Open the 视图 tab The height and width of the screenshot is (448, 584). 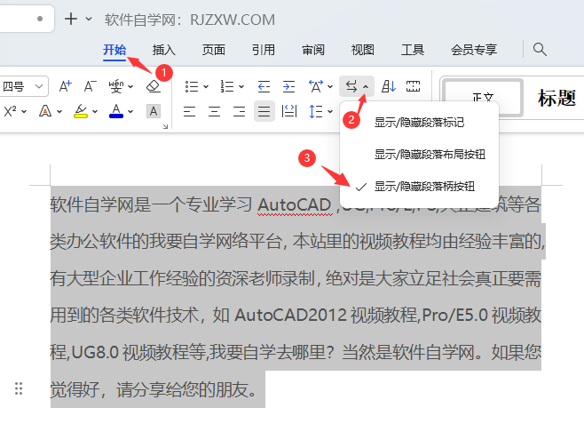pos(363,50)
